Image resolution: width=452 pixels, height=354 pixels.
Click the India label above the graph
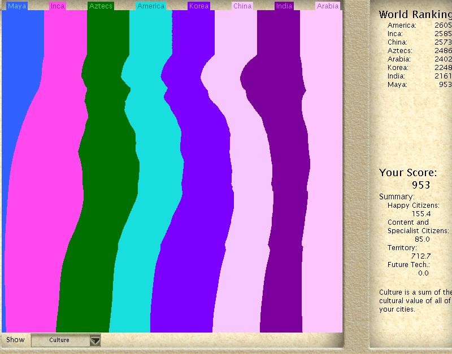point(284,6)
